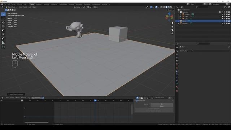Screen dimensions: 231x130
Task: Click the navigation gizmo Z axis
Action: point(169,14)
